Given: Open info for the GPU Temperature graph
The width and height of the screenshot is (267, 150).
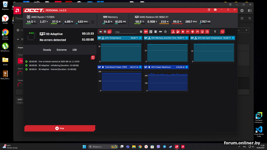Looking at the screenshot, I should [140, 38].
